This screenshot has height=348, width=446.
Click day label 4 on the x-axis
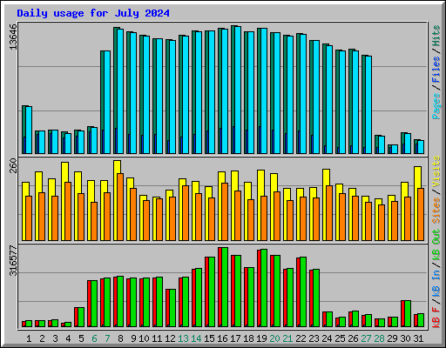68,338
